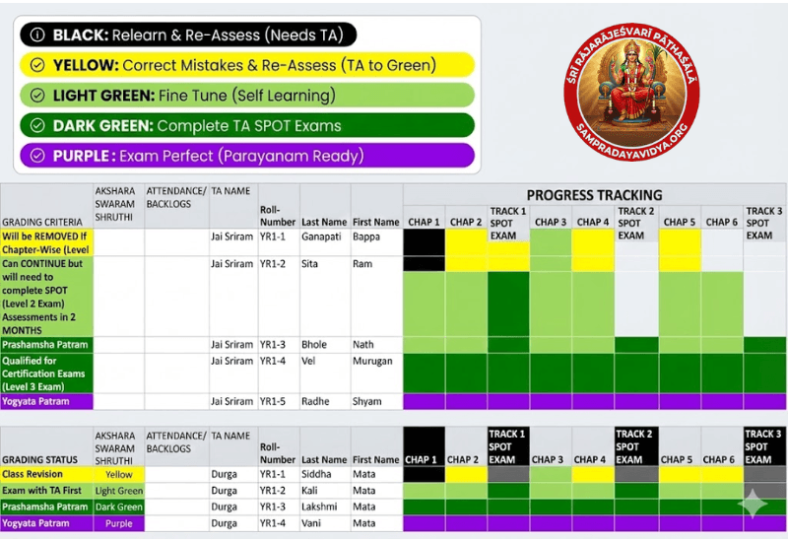Select the PROGRESS TRACKING header
Screen dimensions: 788x542
(x=594, y=195)
